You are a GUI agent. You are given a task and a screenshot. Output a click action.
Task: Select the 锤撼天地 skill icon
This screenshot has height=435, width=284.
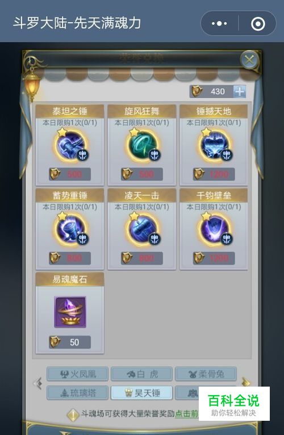[214, 146]
